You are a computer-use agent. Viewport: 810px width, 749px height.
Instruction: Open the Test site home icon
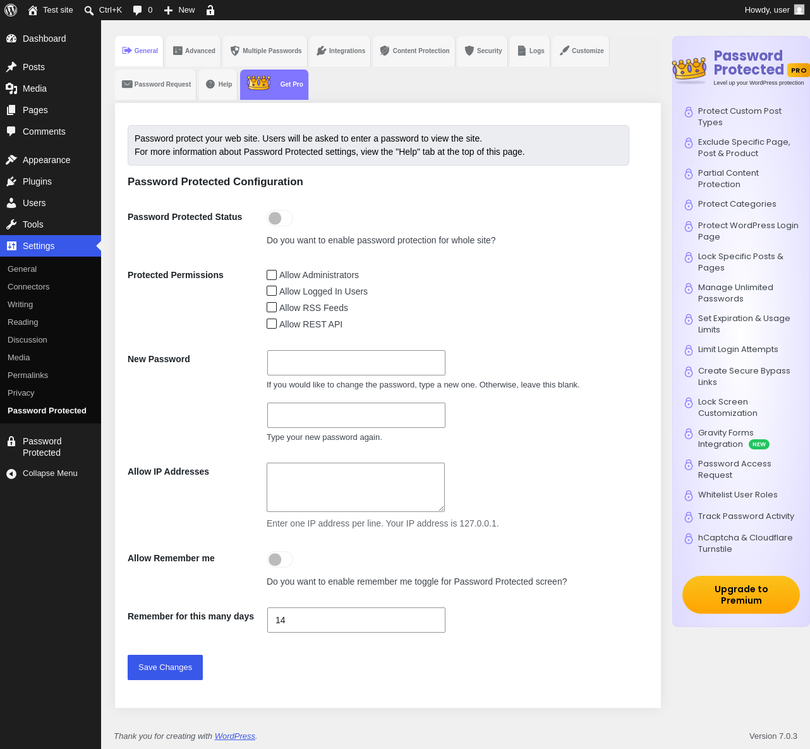(33, 10)
